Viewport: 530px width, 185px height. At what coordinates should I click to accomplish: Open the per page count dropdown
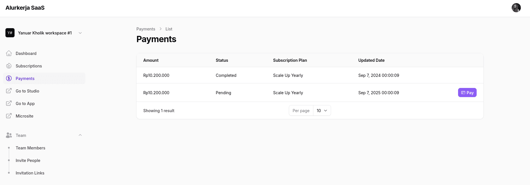click(x=322, y=111)
